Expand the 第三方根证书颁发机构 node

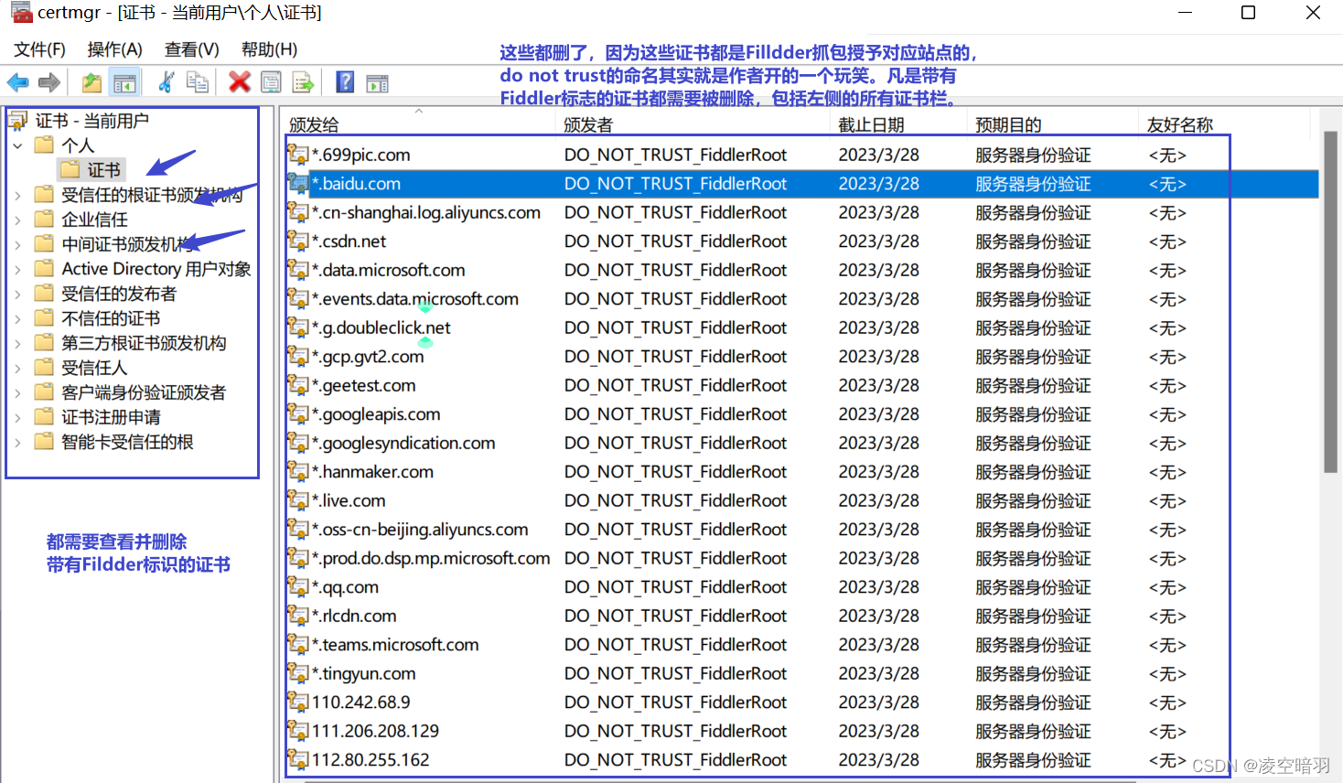(x=17, y=342)
